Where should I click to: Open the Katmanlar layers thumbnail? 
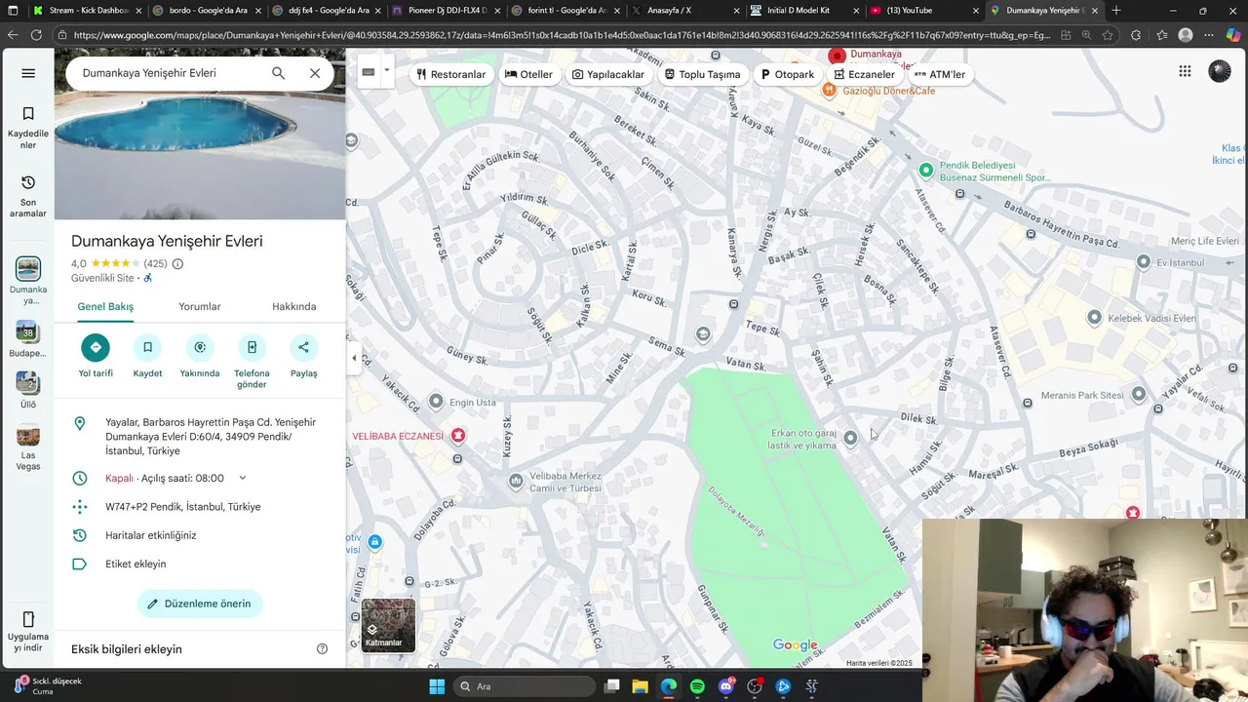[388, 624]
